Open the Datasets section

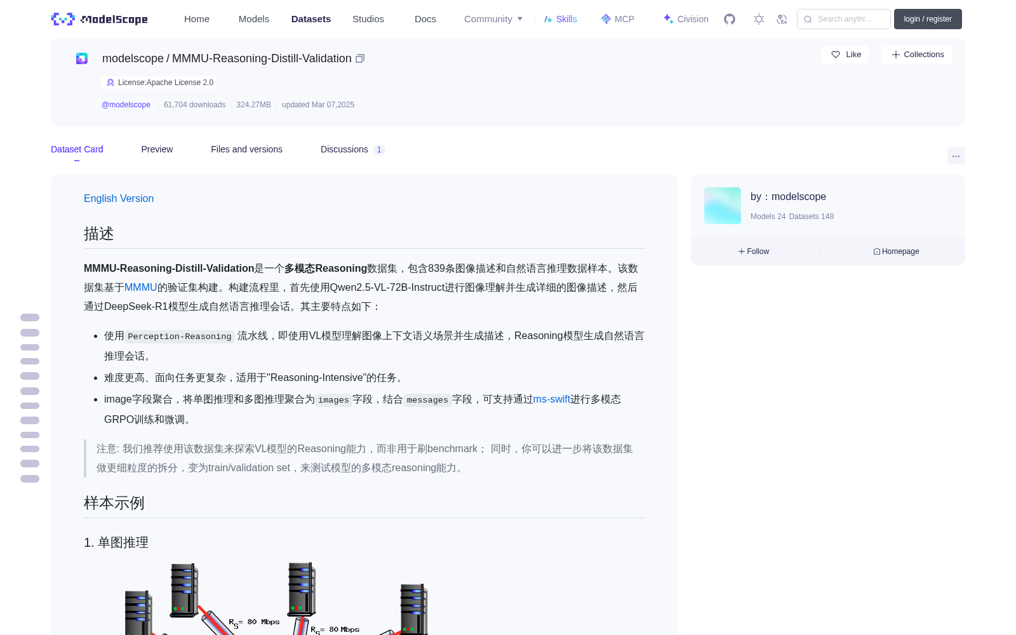(311, 19)
